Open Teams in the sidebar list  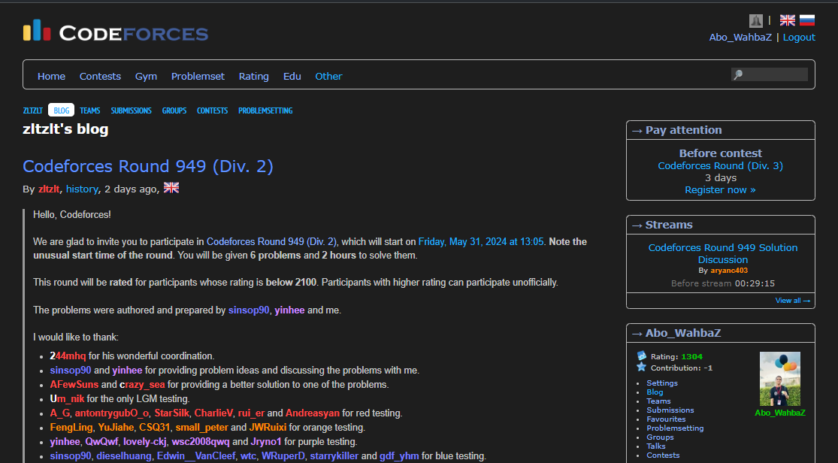(658, 401)
